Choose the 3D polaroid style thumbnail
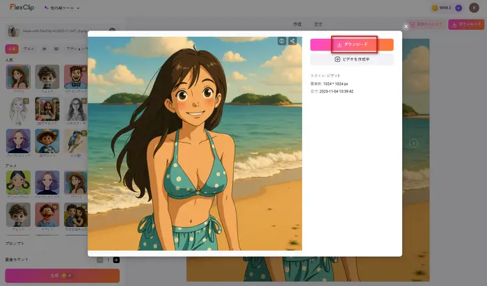 (x=47, y=109)
